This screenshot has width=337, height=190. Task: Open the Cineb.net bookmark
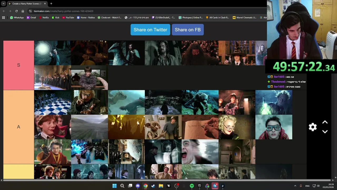click(x=110, y=18)
